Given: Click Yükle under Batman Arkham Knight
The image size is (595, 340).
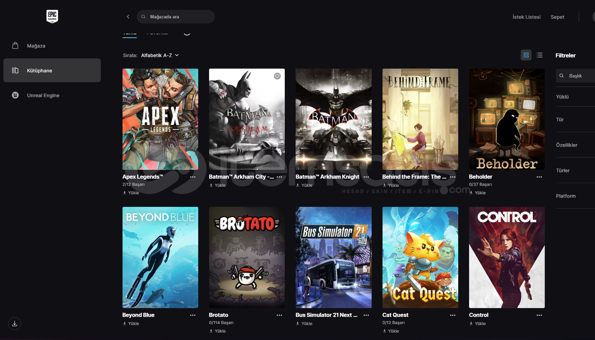Looking at the screenshot, I should [x=304, y=185].
